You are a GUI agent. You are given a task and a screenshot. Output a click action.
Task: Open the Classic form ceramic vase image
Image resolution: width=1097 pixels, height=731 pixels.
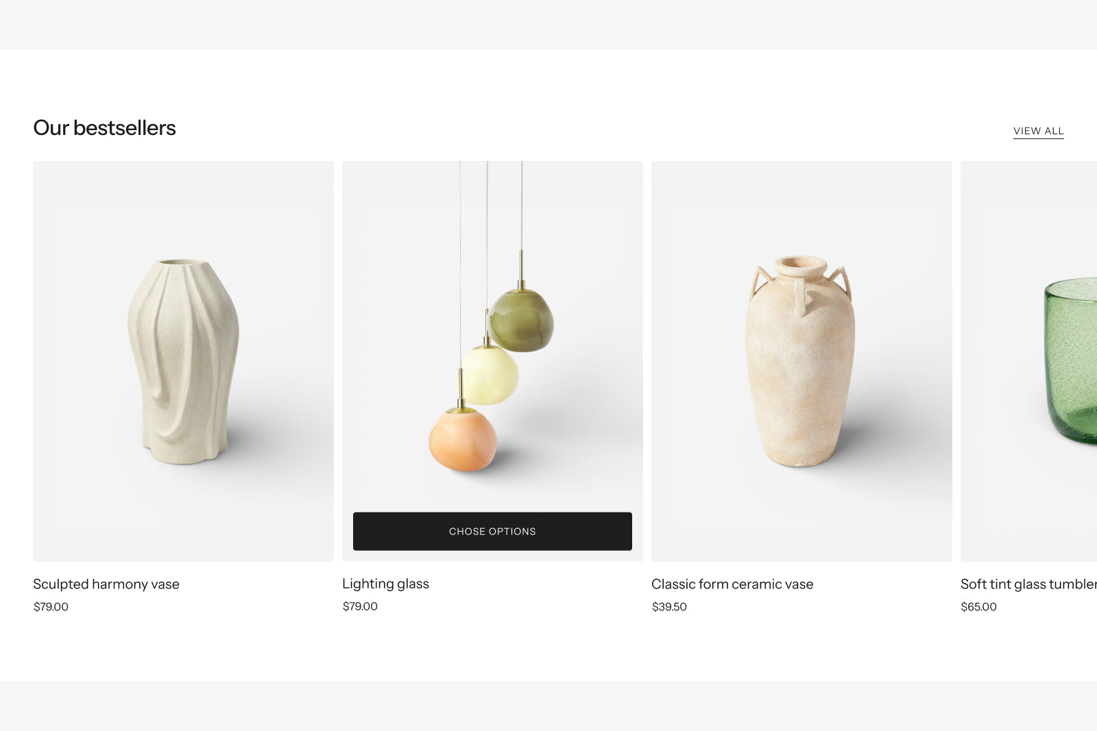(801, 361)
